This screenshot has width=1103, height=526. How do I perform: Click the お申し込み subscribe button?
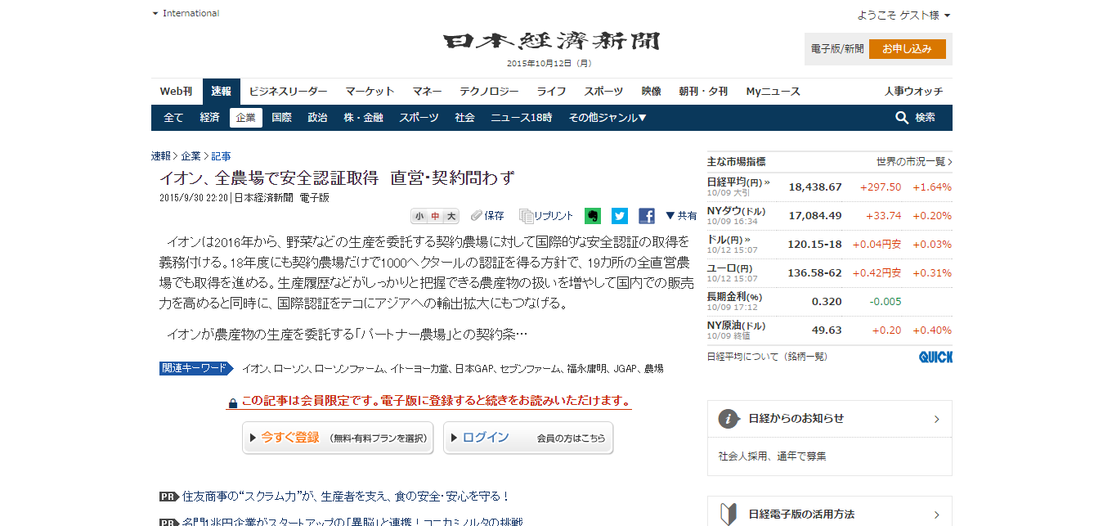(907, 49)
